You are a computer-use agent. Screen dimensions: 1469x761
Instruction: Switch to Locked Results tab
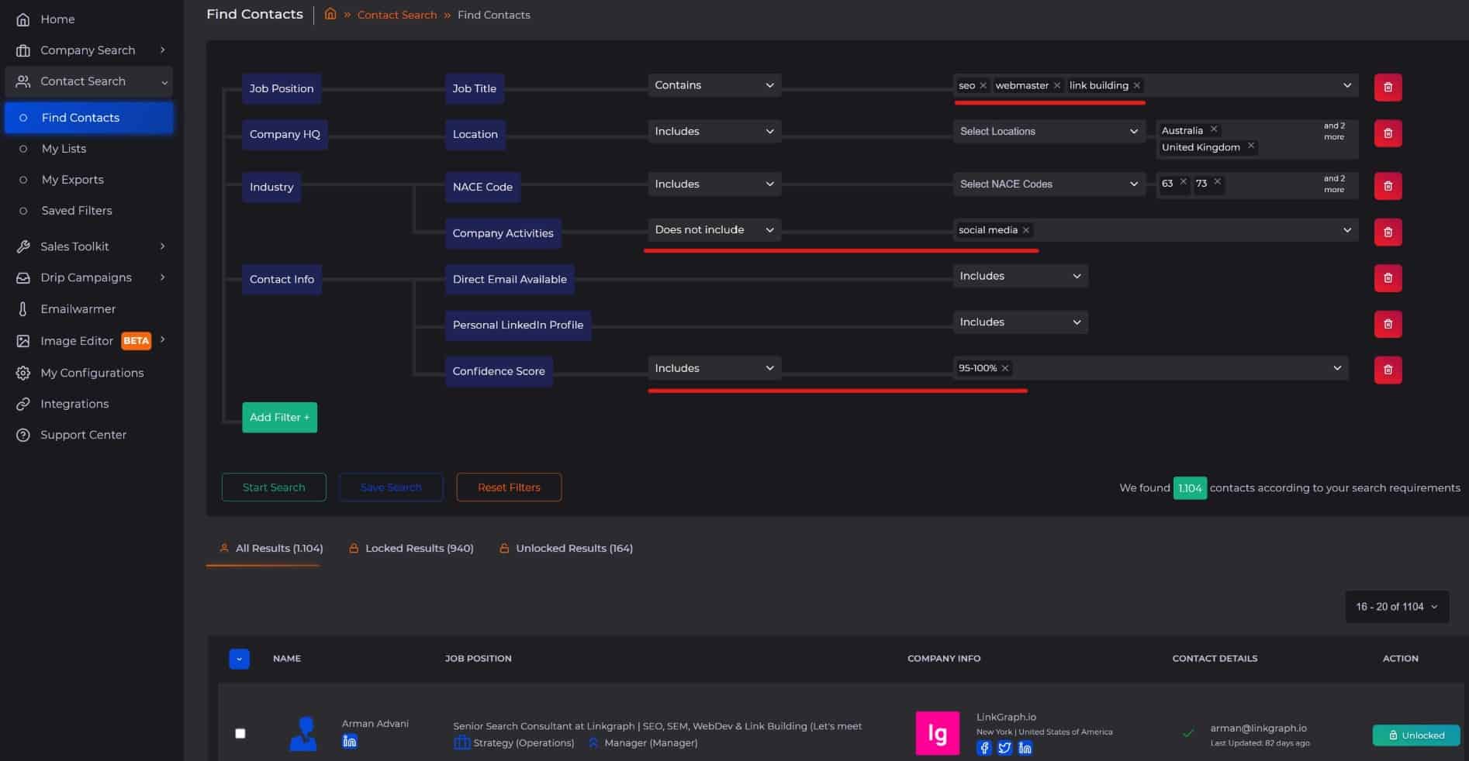click(x=412, y=549)
